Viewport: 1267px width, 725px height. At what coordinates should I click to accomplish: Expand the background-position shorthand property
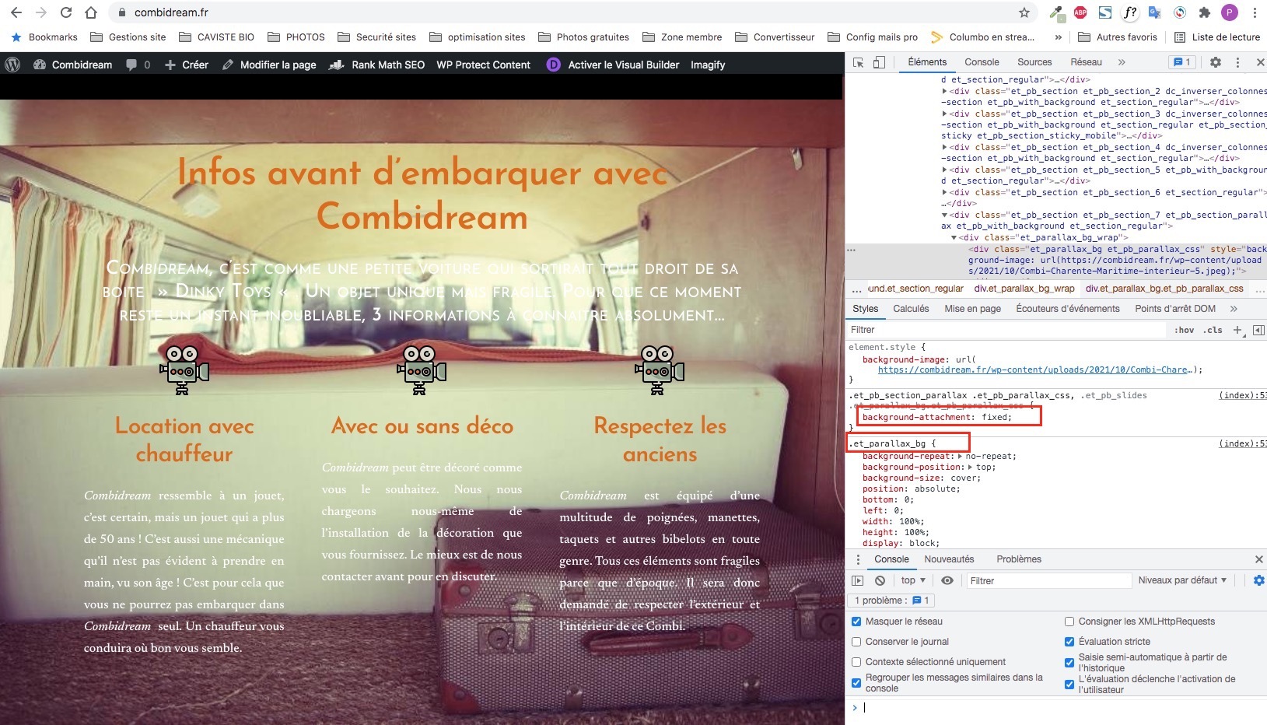[970, 467]
